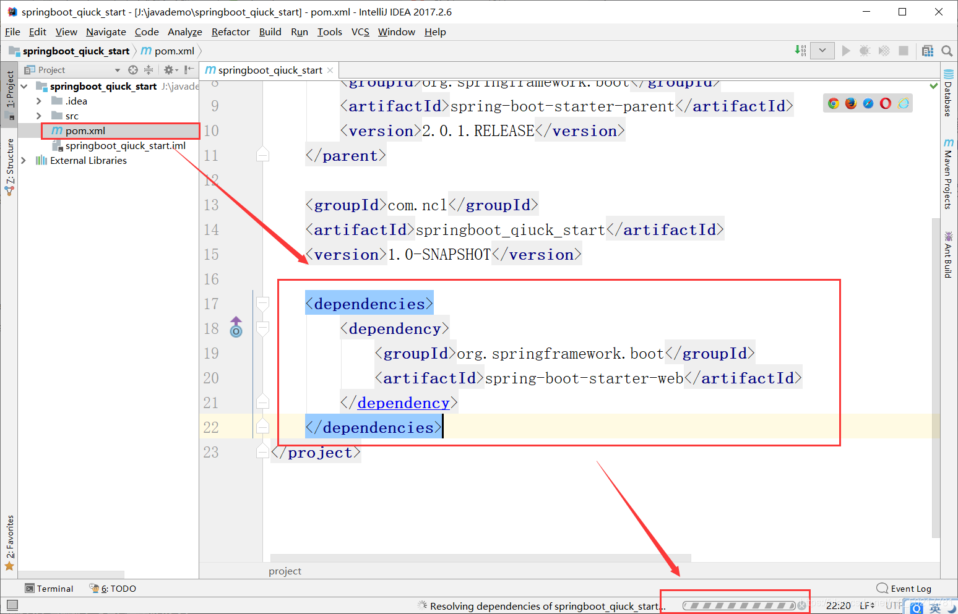
Task: Open preview in Internet Explorer
Action: pos(904,103)
